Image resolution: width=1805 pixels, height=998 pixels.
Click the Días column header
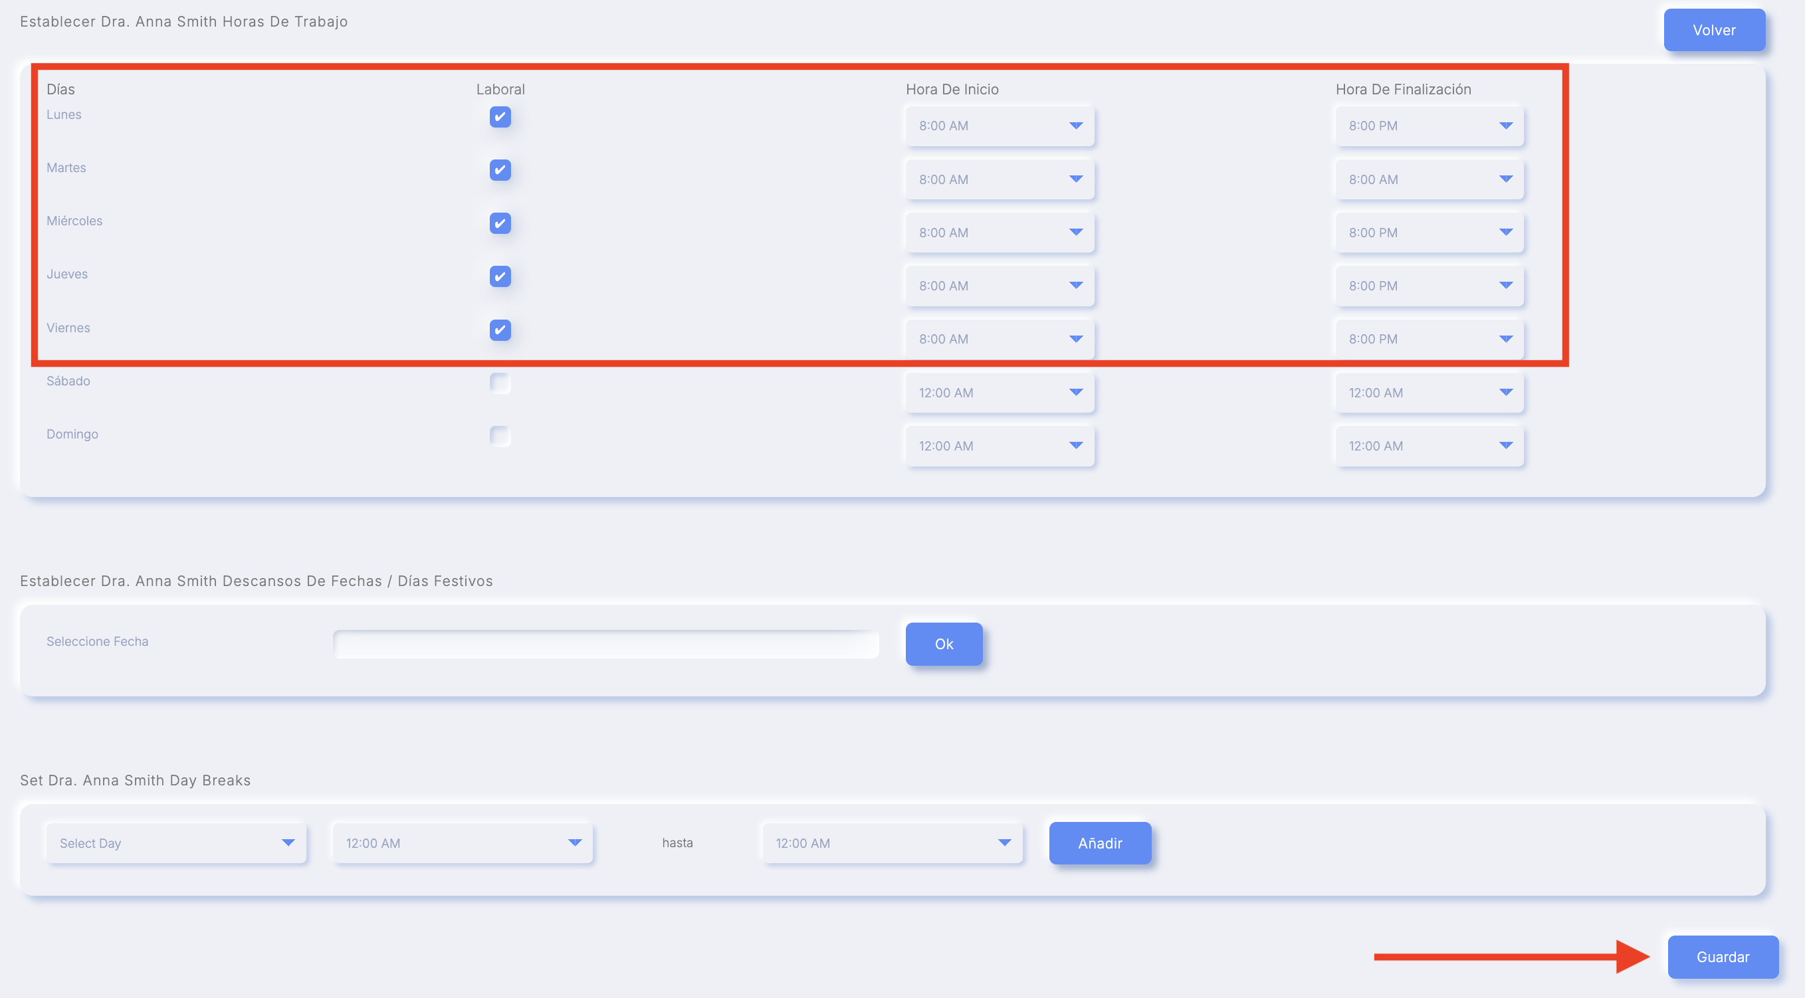point(60,90)
